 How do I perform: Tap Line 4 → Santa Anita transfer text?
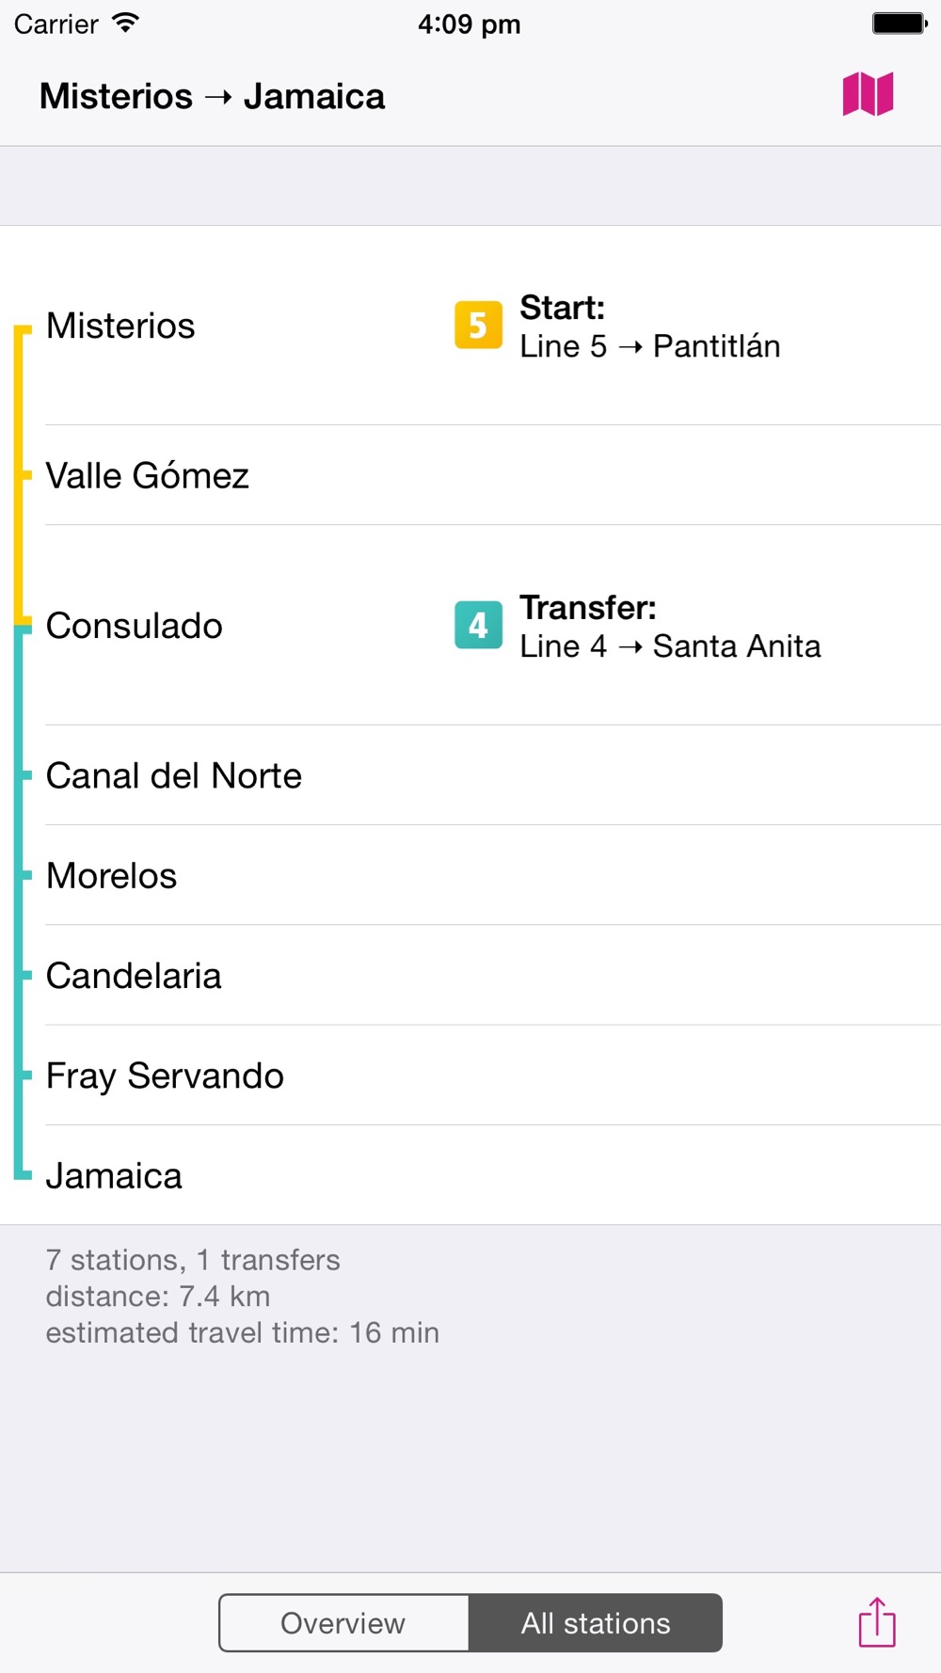(670, 646)
